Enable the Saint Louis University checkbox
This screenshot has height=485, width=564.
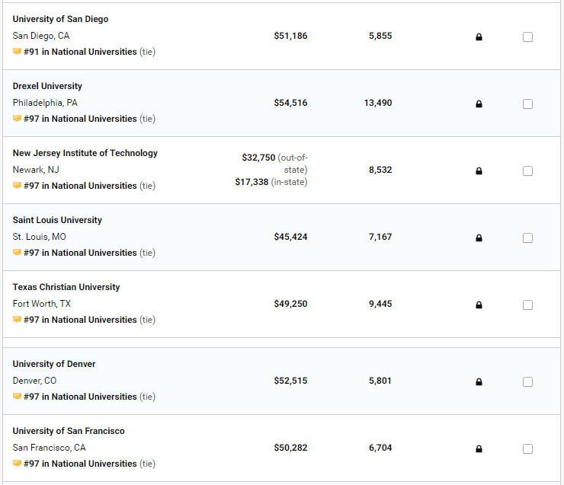pyautogui.click(x=527, y=238)
